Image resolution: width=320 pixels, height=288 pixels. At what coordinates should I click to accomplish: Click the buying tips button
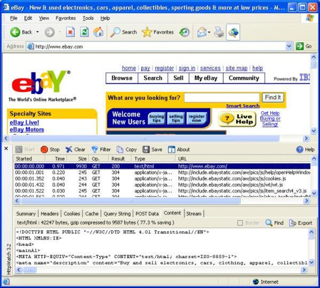click(157, 118)
